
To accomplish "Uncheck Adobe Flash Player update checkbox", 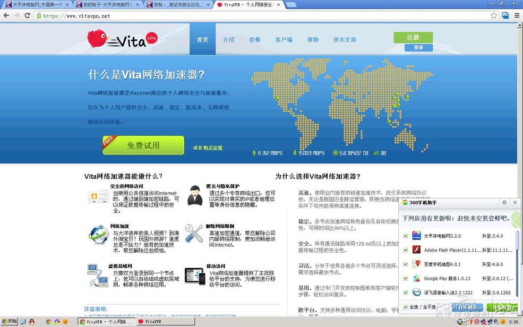I will (x=405, y=249).
